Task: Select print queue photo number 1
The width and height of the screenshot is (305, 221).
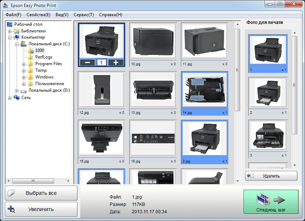Action: [x=268, y=53]
